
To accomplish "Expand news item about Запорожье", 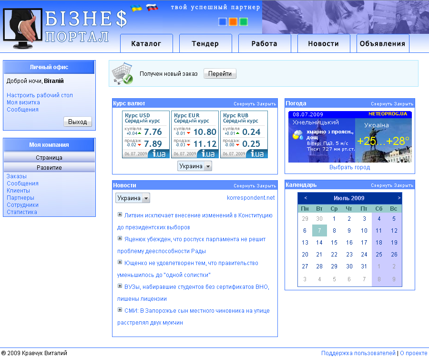I will [120, 309].
